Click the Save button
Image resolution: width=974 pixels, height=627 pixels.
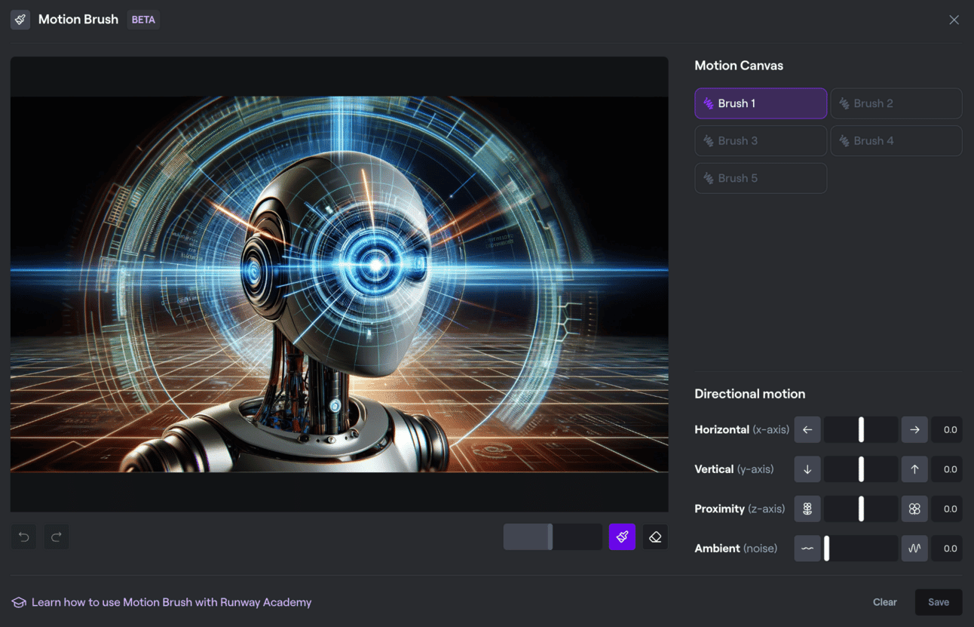tap(938, 602)
